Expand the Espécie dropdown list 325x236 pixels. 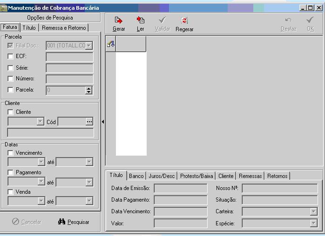tap(313, 223)
